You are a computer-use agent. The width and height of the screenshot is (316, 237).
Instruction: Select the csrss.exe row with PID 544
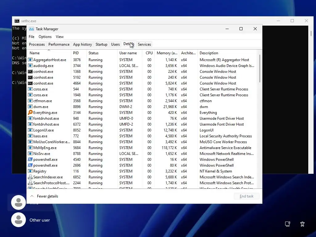point(142,89)
